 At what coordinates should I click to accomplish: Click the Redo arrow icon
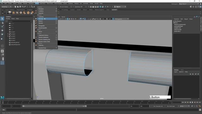pyautogui.click(x=25, y=7)
